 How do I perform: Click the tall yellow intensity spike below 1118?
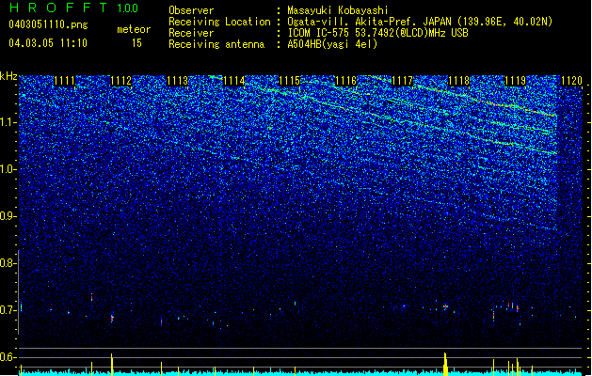tap(445, 363)
